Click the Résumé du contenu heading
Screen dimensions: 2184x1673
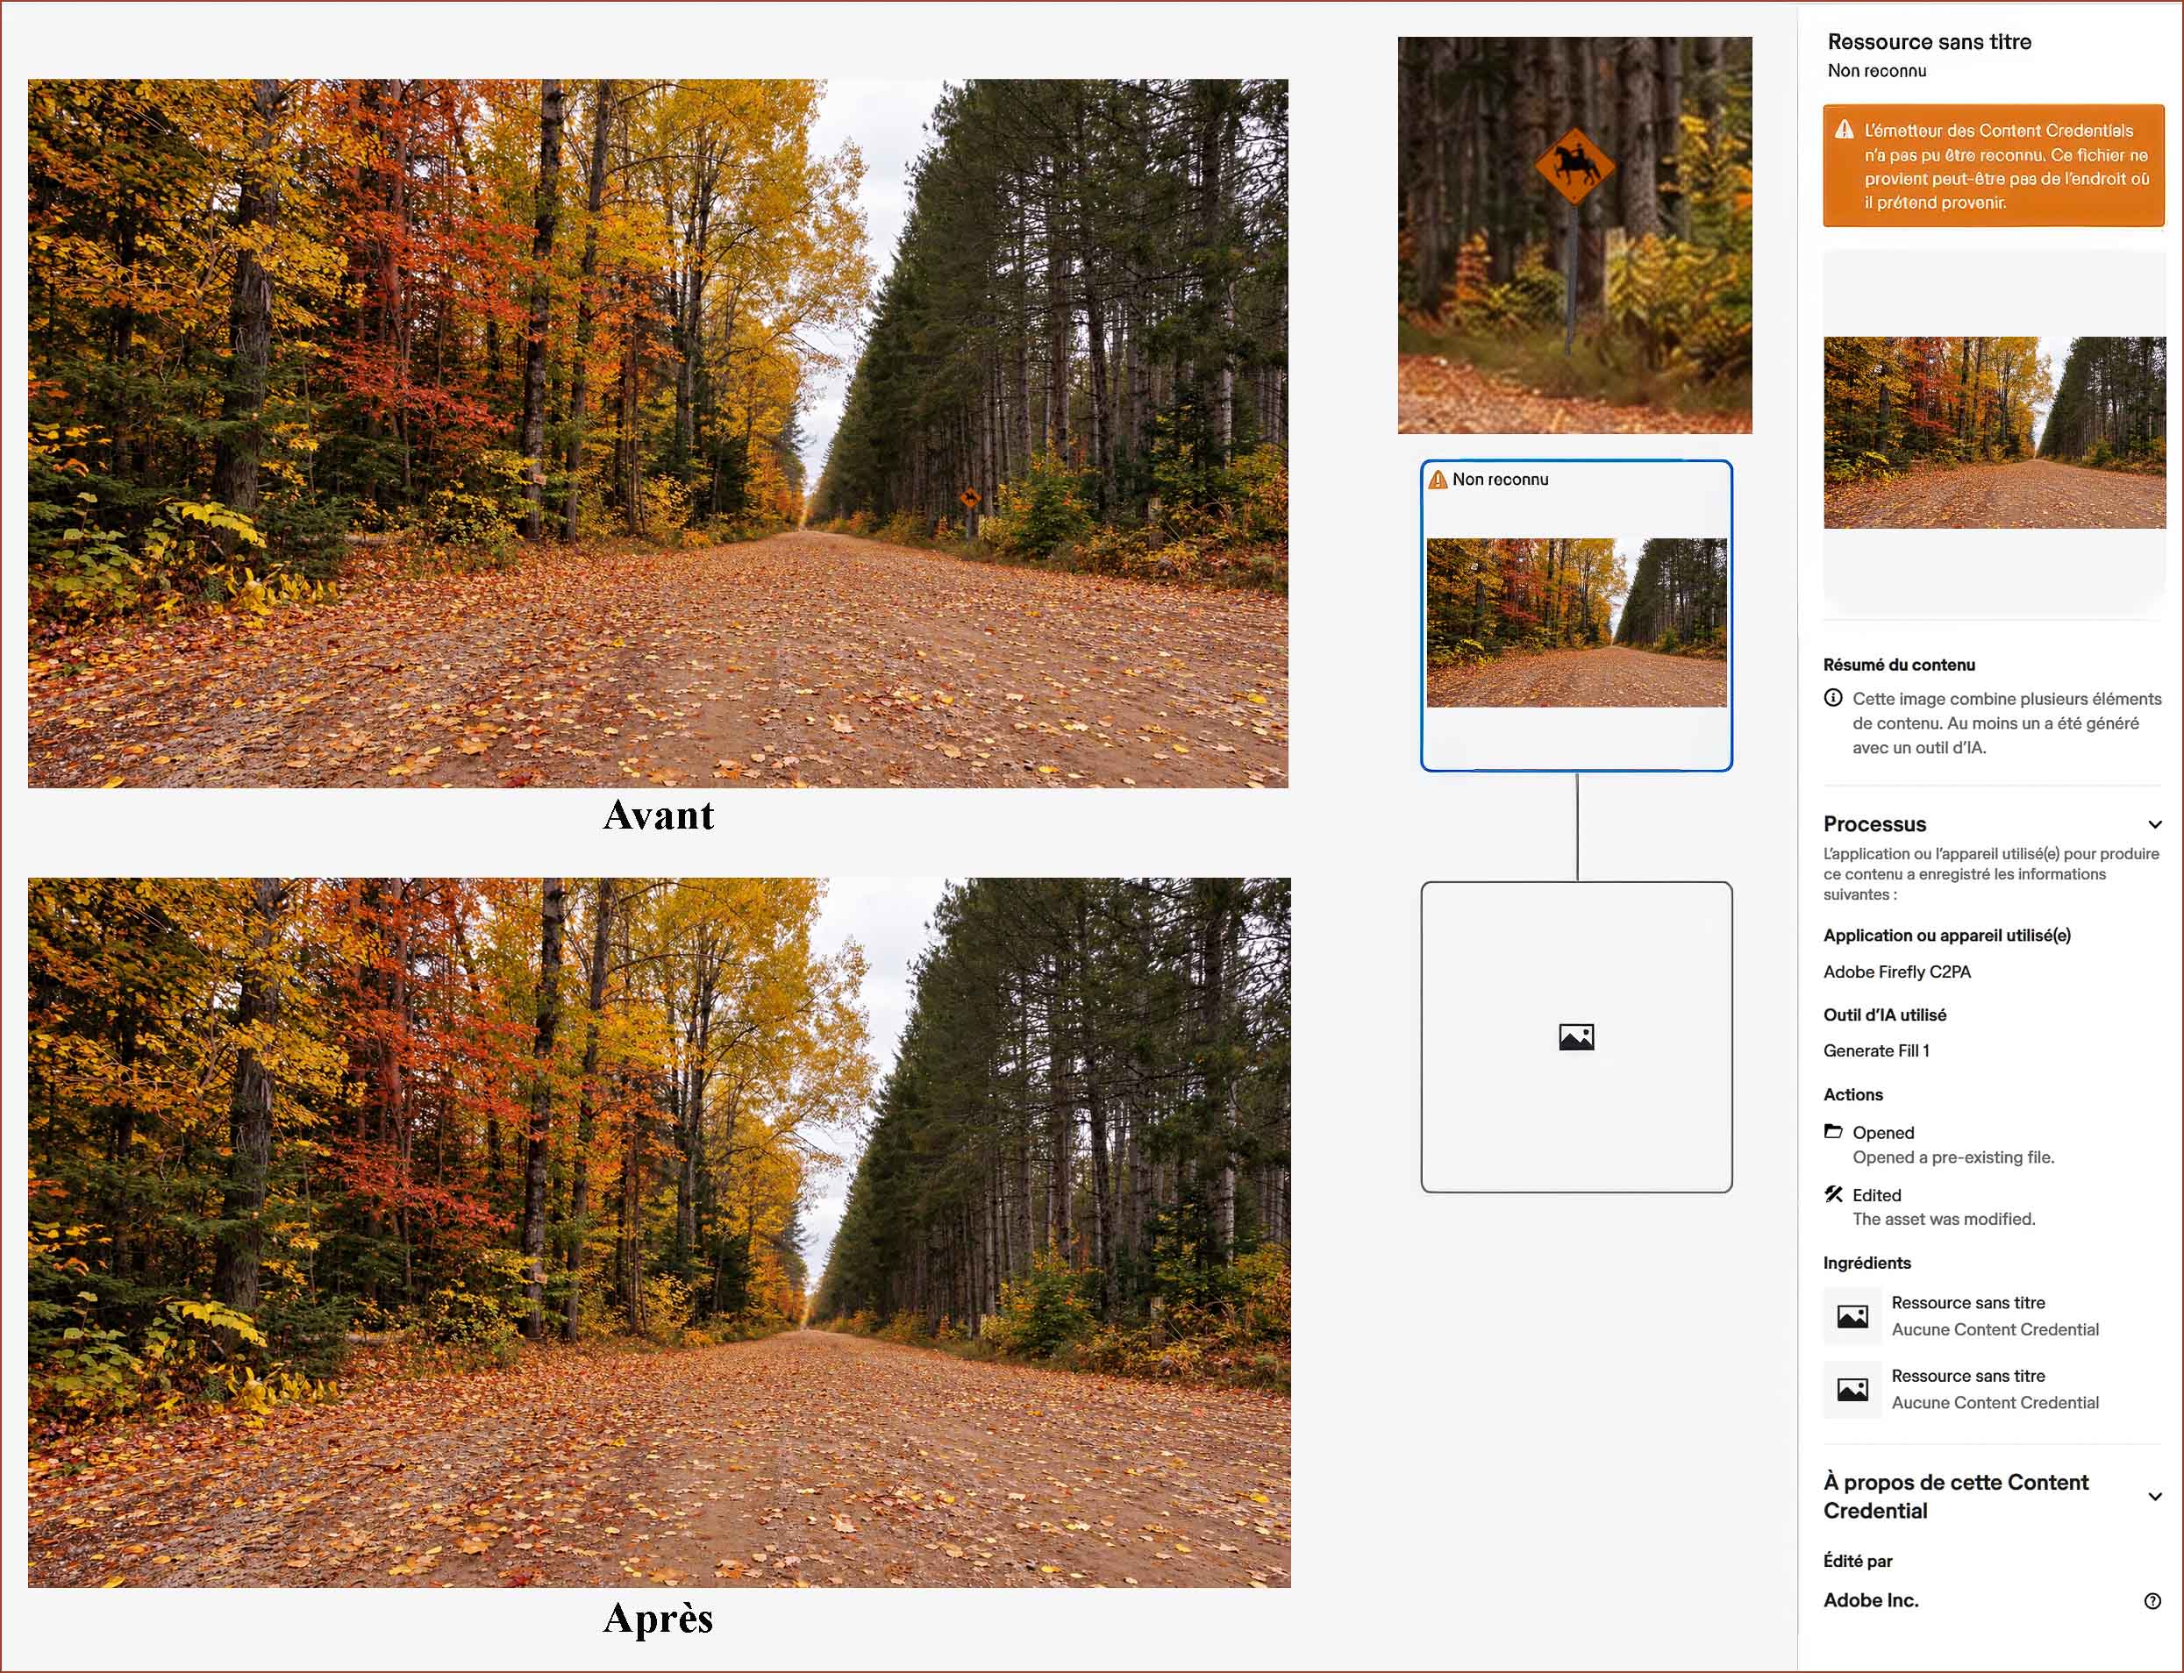[1898, 666]
